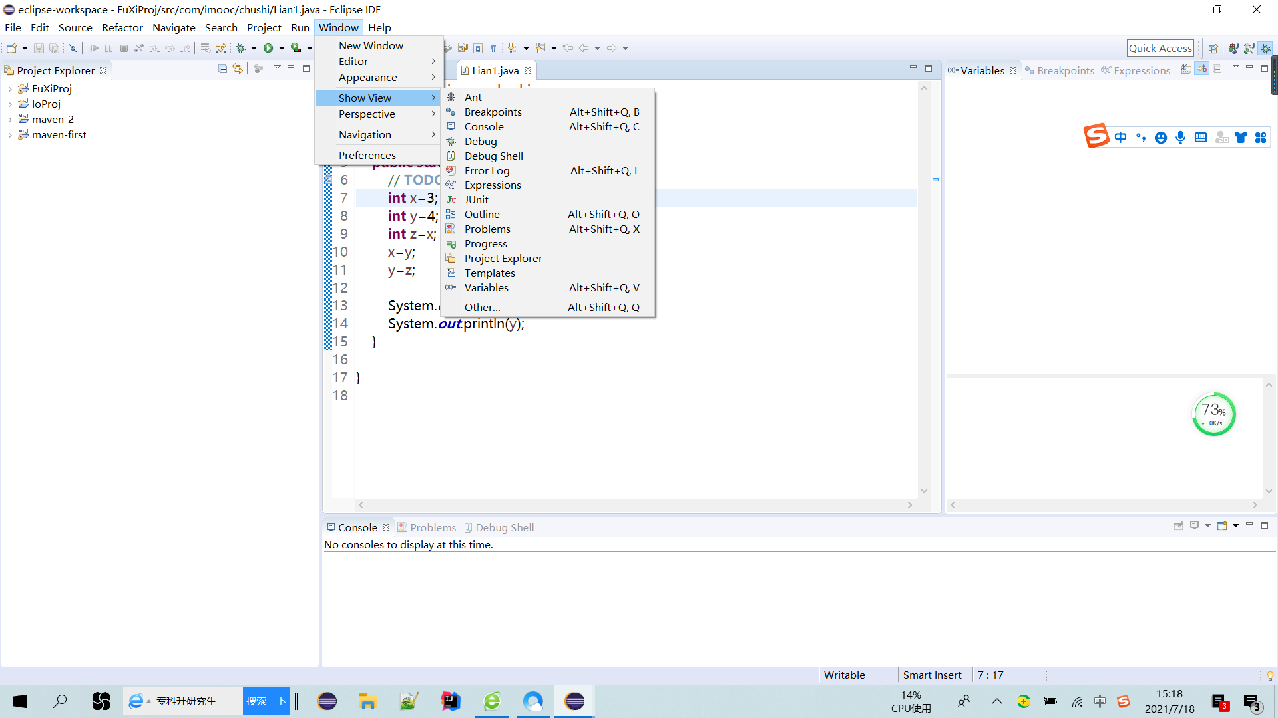Click Show Type Names icon in Variables view
The height and width of the screenshot is (718, 1278).
(x=1186, y=69)
